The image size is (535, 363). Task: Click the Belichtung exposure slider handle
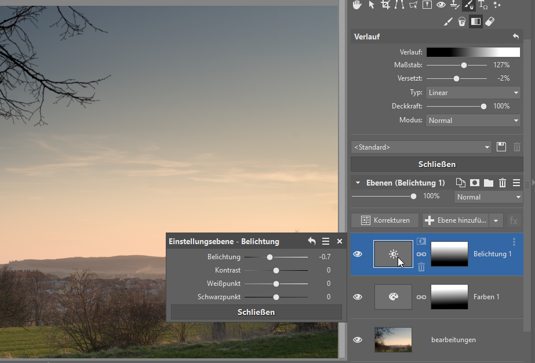(270, 257)
